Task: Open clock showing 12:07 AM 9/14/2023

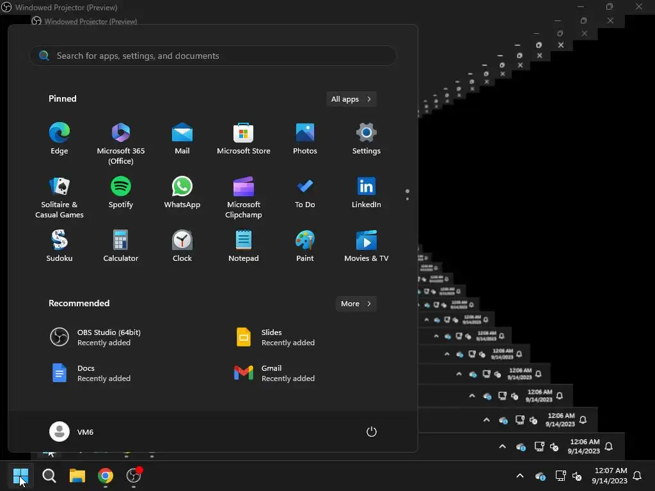Action: (610, 476)
